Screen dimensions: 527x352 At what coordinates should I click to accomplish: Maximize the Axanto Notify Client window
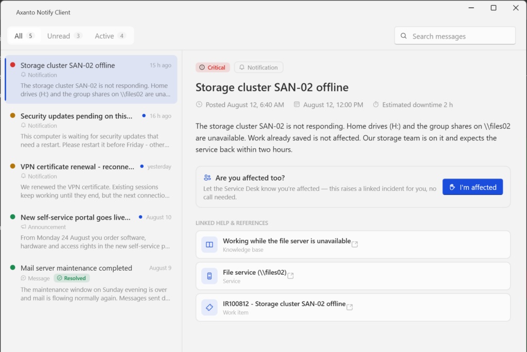(494, 8)
